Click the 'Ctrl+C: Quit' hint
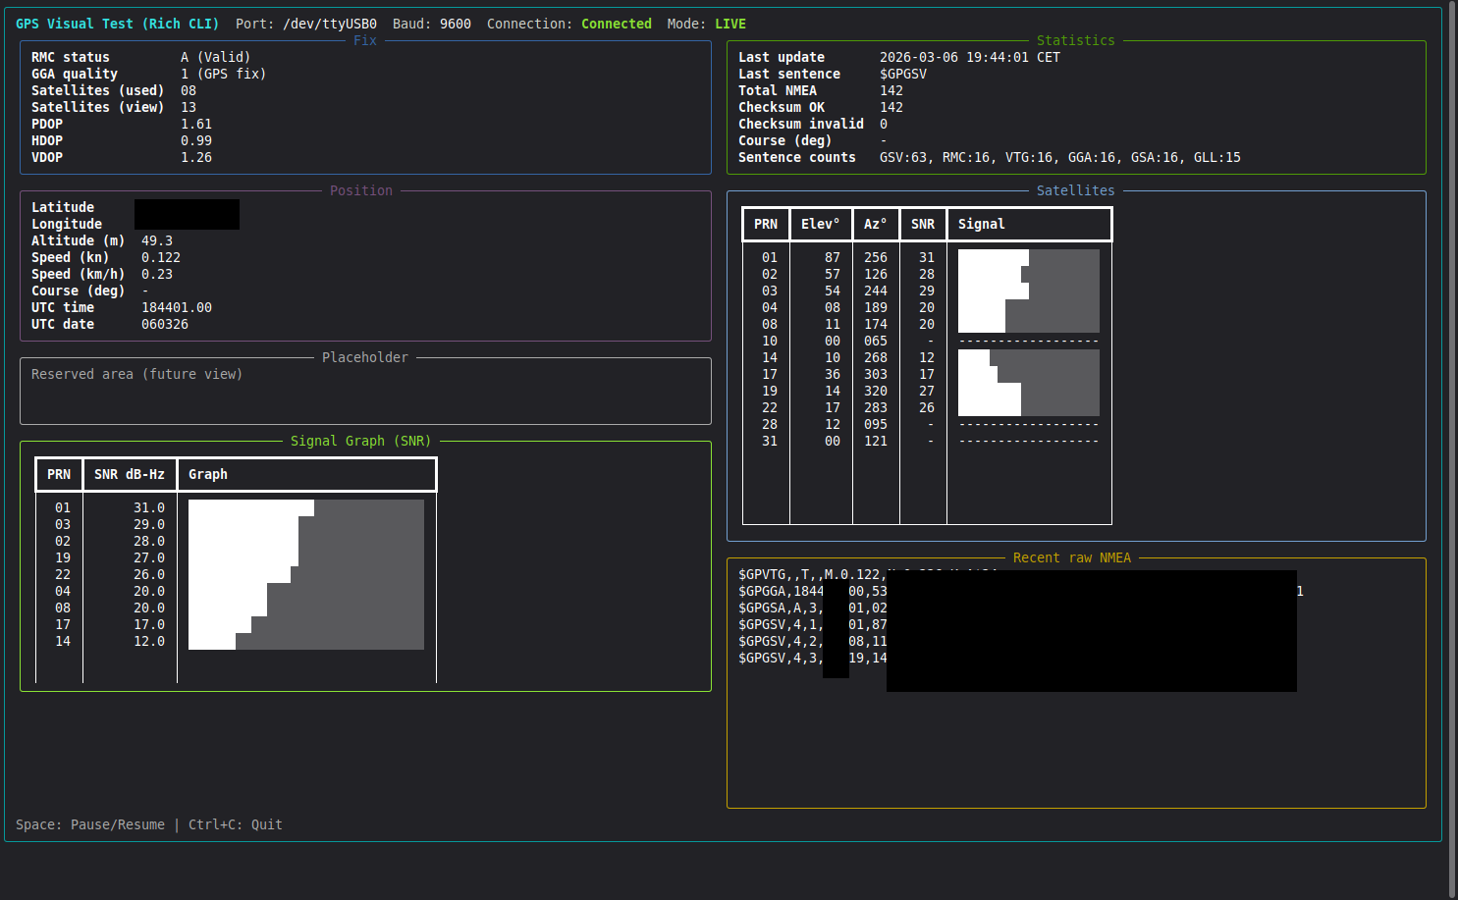This screenshot has width=1458, height=900. click(x=236, y=824)
